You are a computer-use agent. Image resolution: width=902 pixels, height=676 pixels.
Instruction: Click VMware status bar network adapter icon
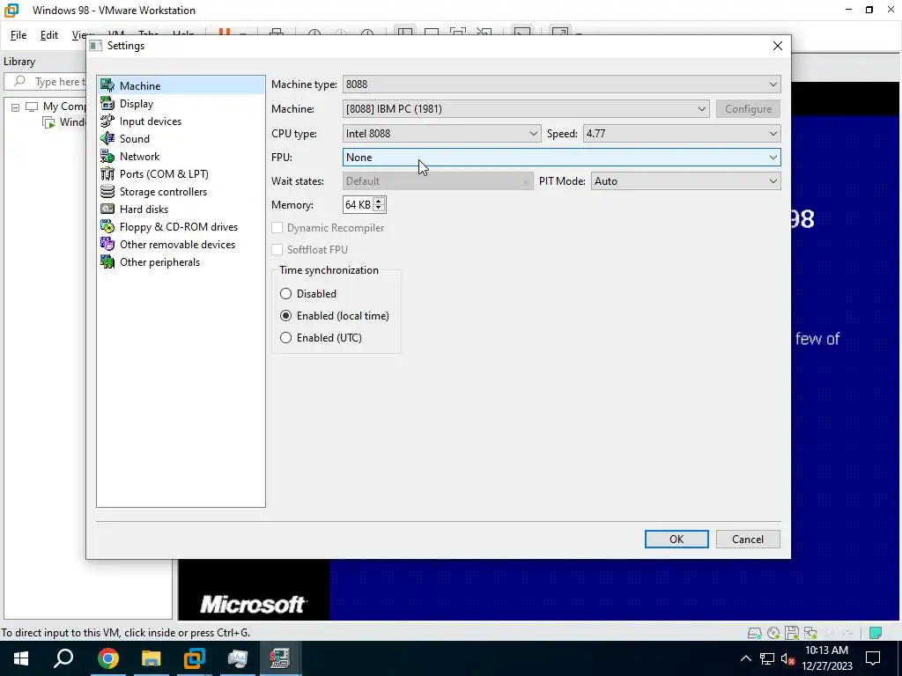(810, 633)
